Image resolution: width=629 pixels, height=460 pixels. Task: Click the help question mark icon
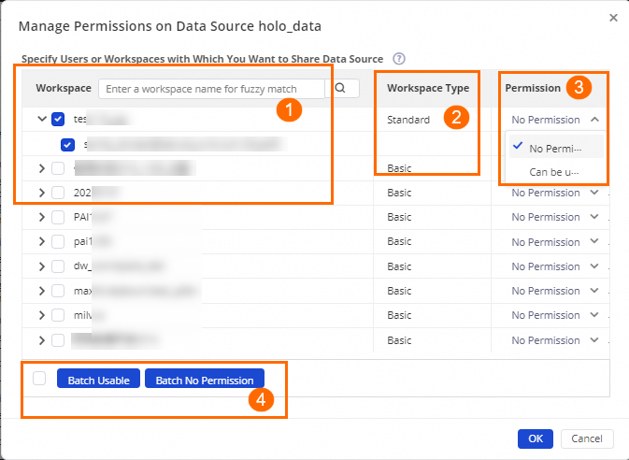[x=399, y=58]
